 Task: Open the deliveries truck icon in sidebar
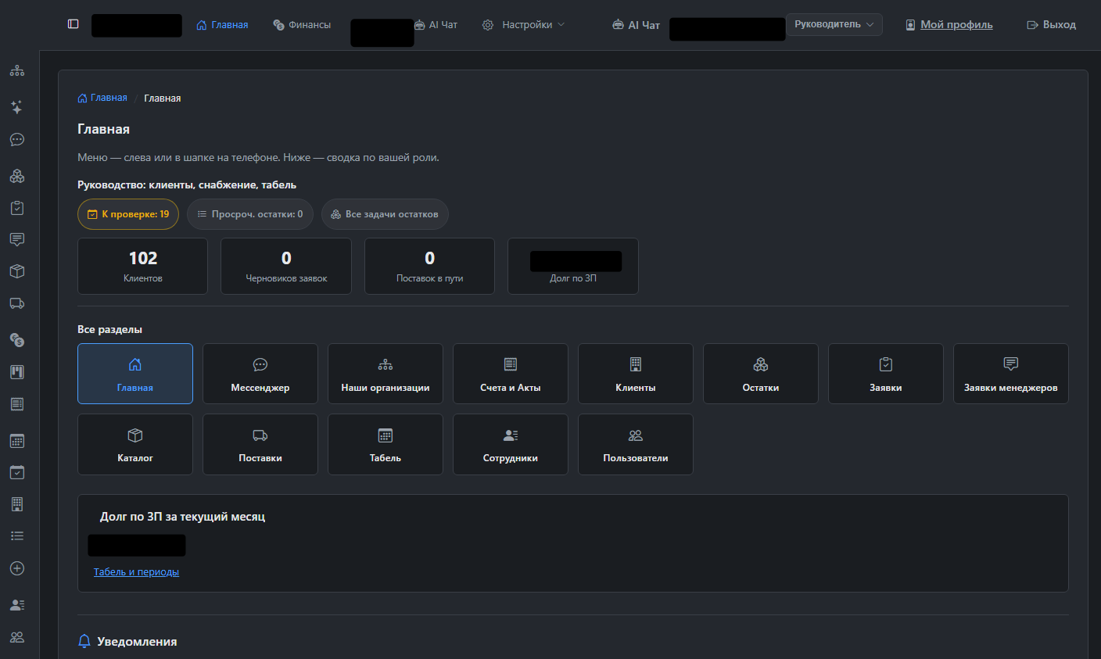coord(17,303)
